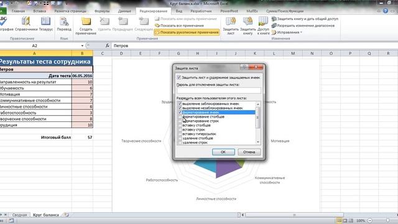Click the zoom slider handle in status bar
The height and width of the screenshot is (224, 398).
(387, 221)
